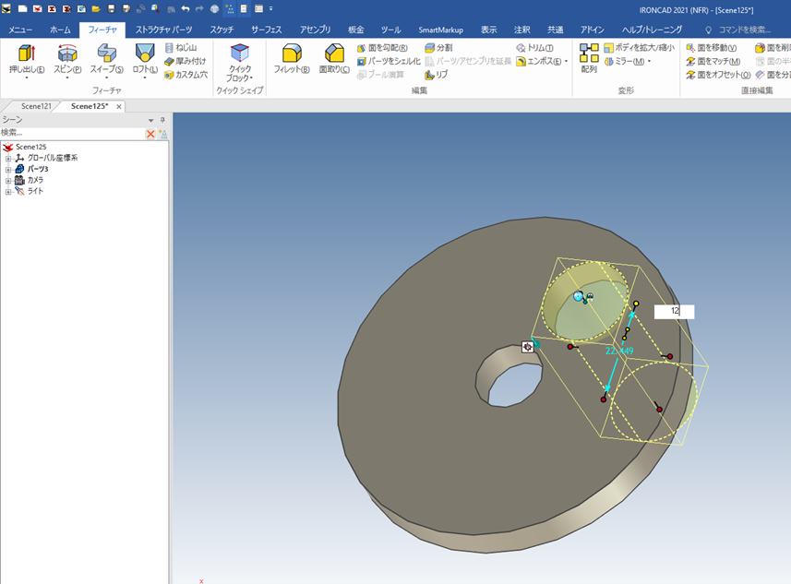Clear the scene search with red X
Image resolution: width=791 pixels, height=584 pixels.
pos(150,134)
